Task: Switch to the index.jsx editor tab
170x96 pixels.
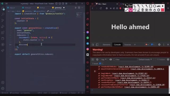Action: point(27,8)
